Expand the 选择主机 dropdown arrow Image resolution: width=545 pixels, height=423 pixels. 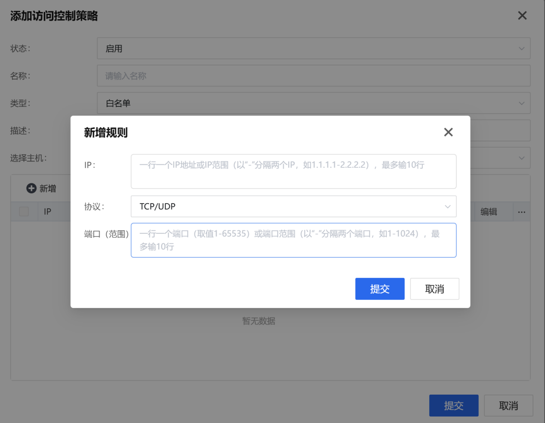point(521,158)
